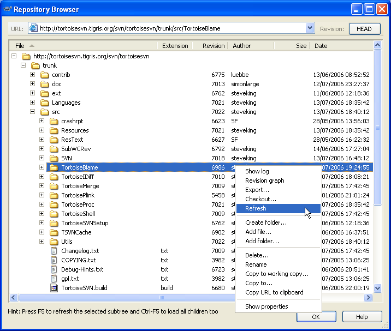This screenshot has height=331, width=391.
Task: Click the ext folder icon
Action: 45,93
